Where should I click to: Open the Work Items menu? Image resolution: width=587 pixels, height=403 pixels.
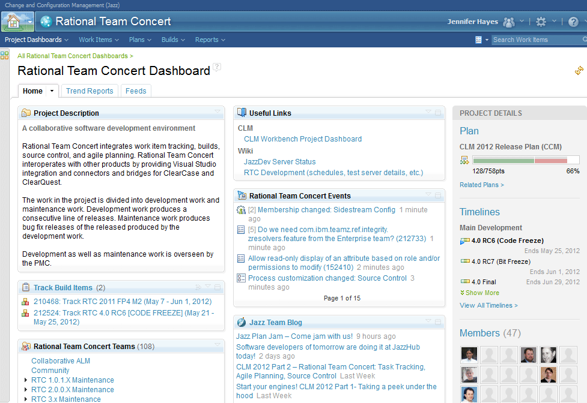pyautogui.click(x=99, y=40)
